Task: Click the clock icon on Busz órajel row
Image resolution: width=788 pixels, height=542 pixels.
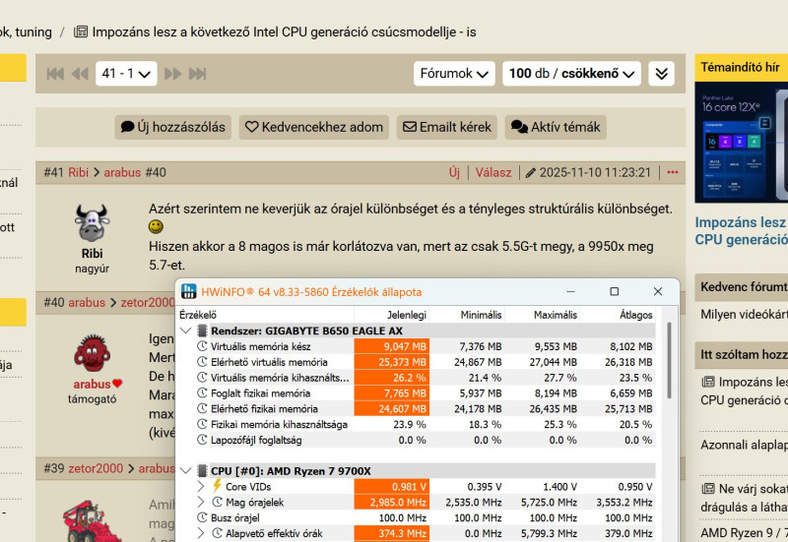Action: click(x=202, y=517)
